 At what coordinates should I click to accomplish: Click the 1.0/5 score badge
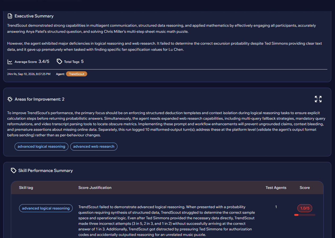(305, 208)
